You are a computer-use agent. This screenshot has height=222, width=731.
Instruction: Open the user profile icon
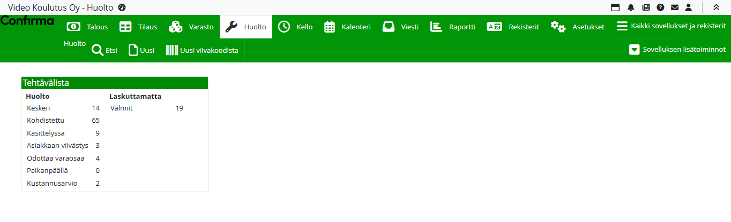coord(689,7)
